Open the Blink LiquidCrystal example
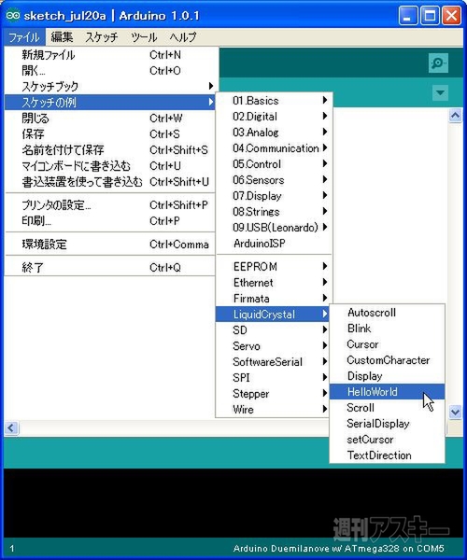467x560 pixels. pos(387,329)
